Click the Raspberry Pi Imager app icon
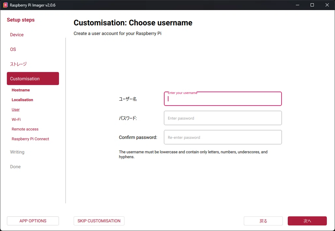 point(5,5)
